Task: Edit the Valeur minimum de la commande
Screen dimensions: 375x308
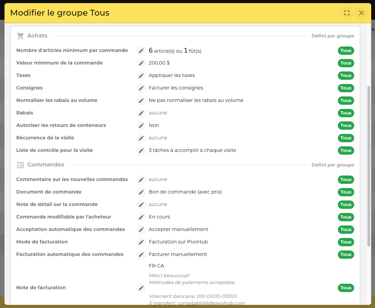Action: 141,63
